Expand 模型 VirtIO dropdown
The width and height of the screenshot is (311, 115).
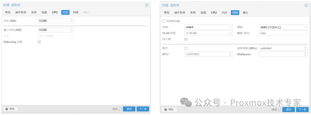[x=305, y=27]
